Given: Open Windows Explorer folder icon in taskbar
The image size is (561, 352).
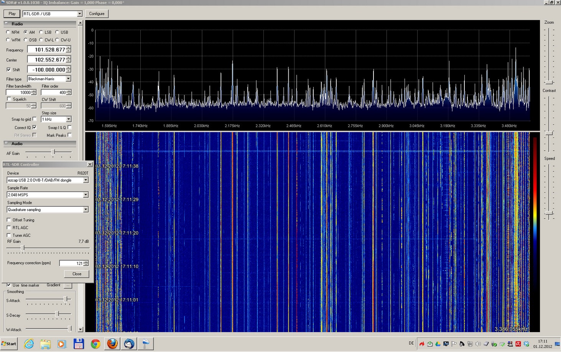Looking at the screenshot, I should pos(45,344).
